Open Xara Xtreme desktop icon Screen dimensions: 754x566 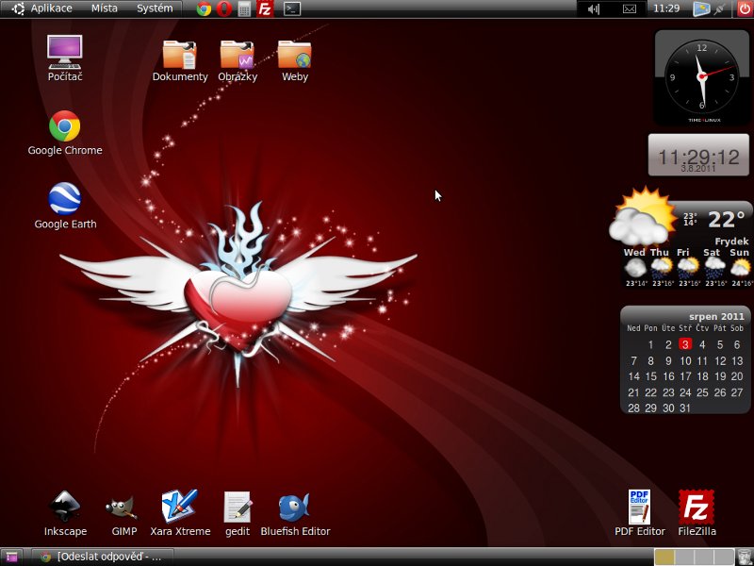pyautogui.click(x=179, y=508)
